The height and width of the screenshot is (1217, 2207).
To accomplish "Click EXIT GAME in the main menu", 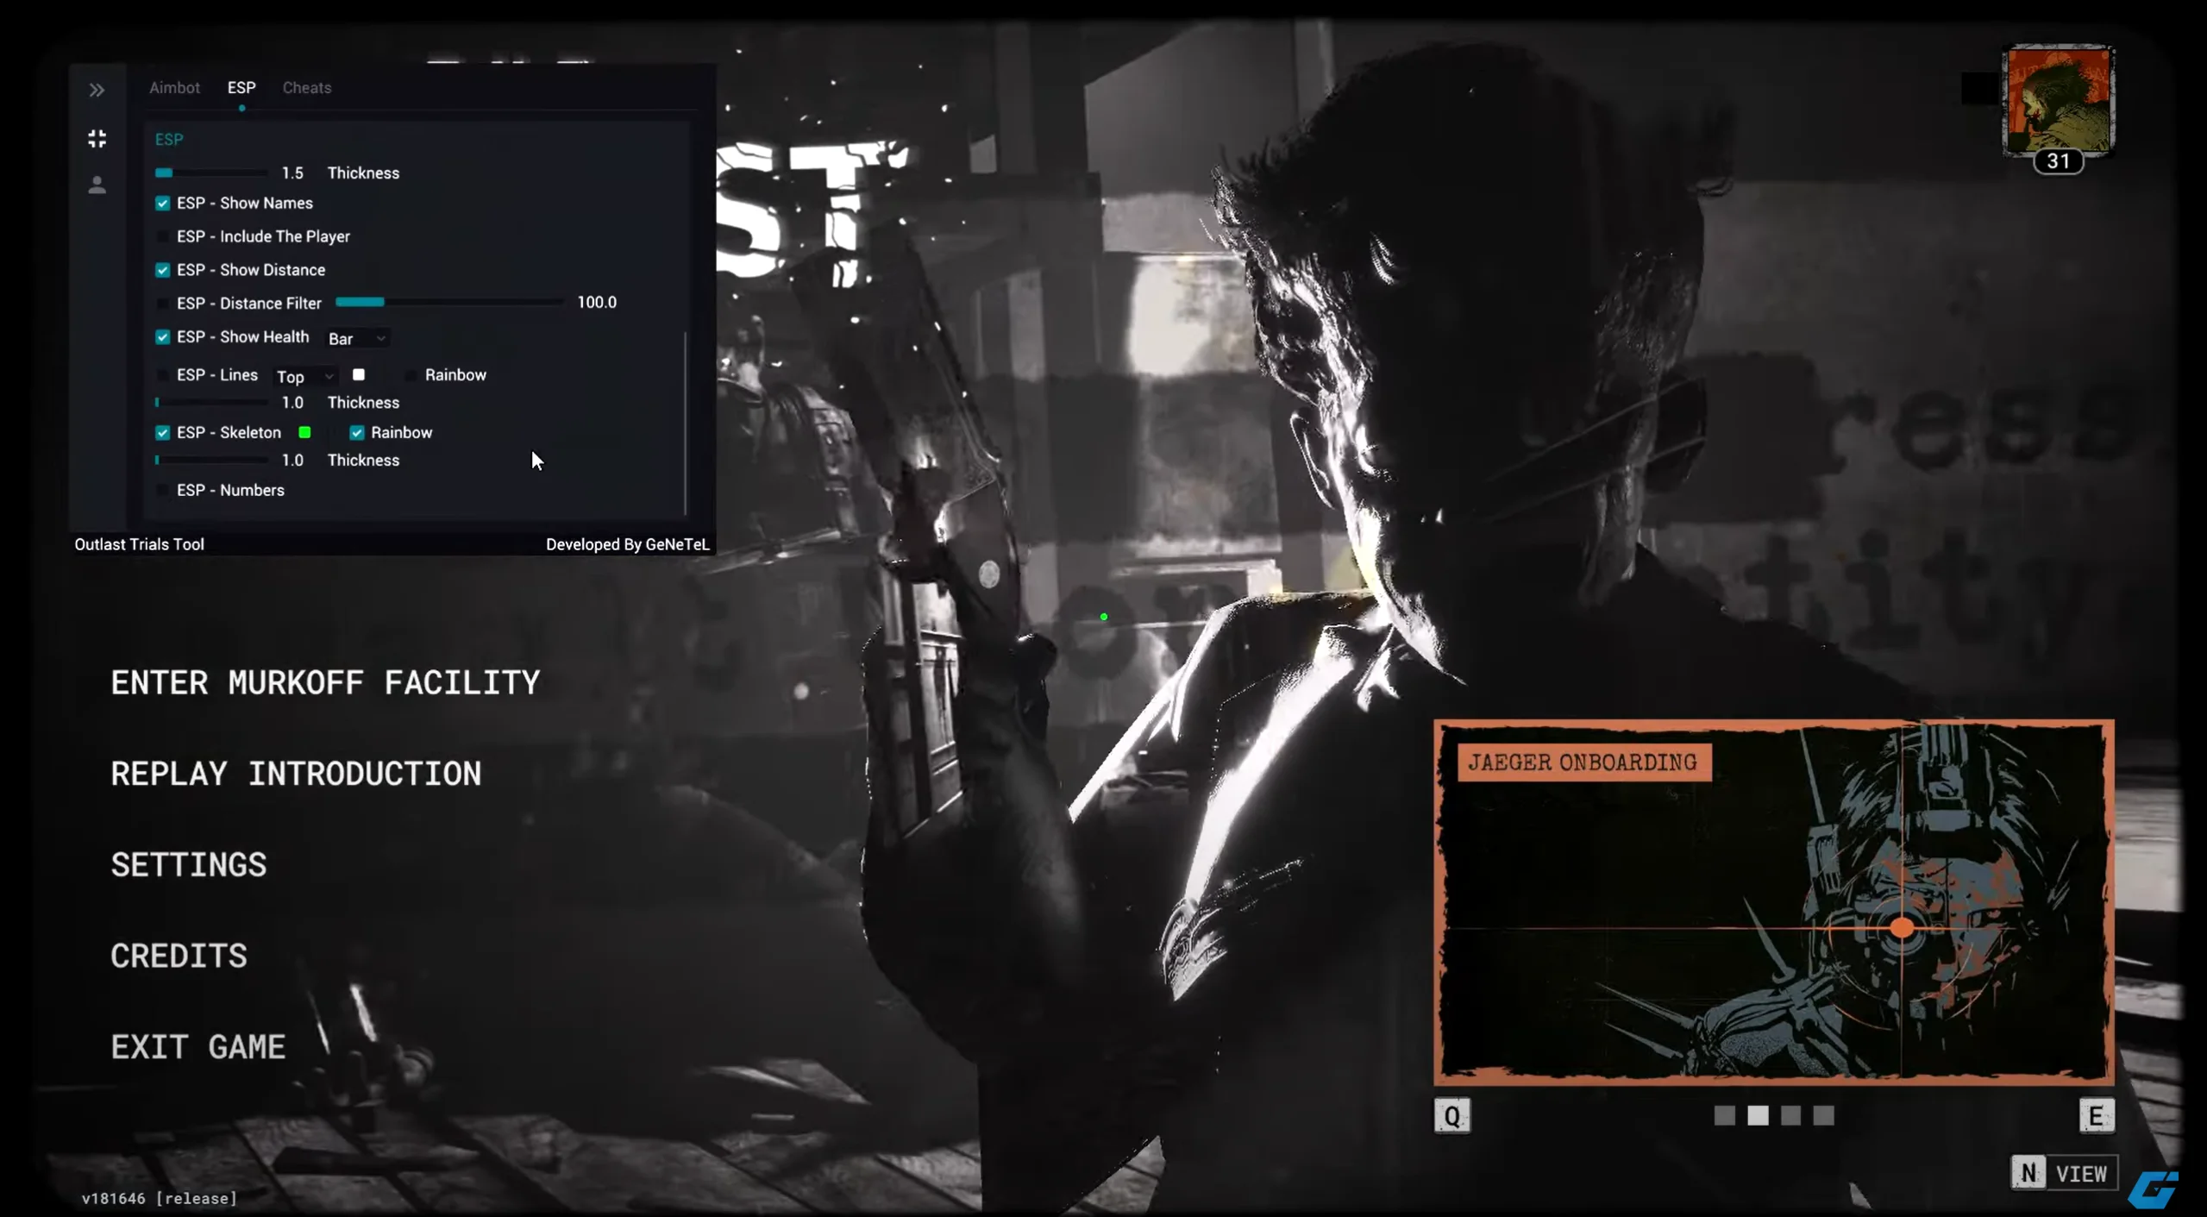I will pos(198,1045).
